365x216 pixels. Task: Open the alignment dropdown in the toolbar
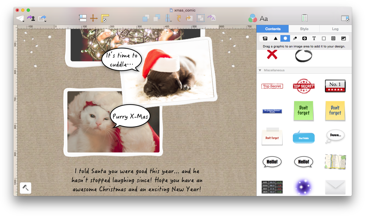point(168,18)
